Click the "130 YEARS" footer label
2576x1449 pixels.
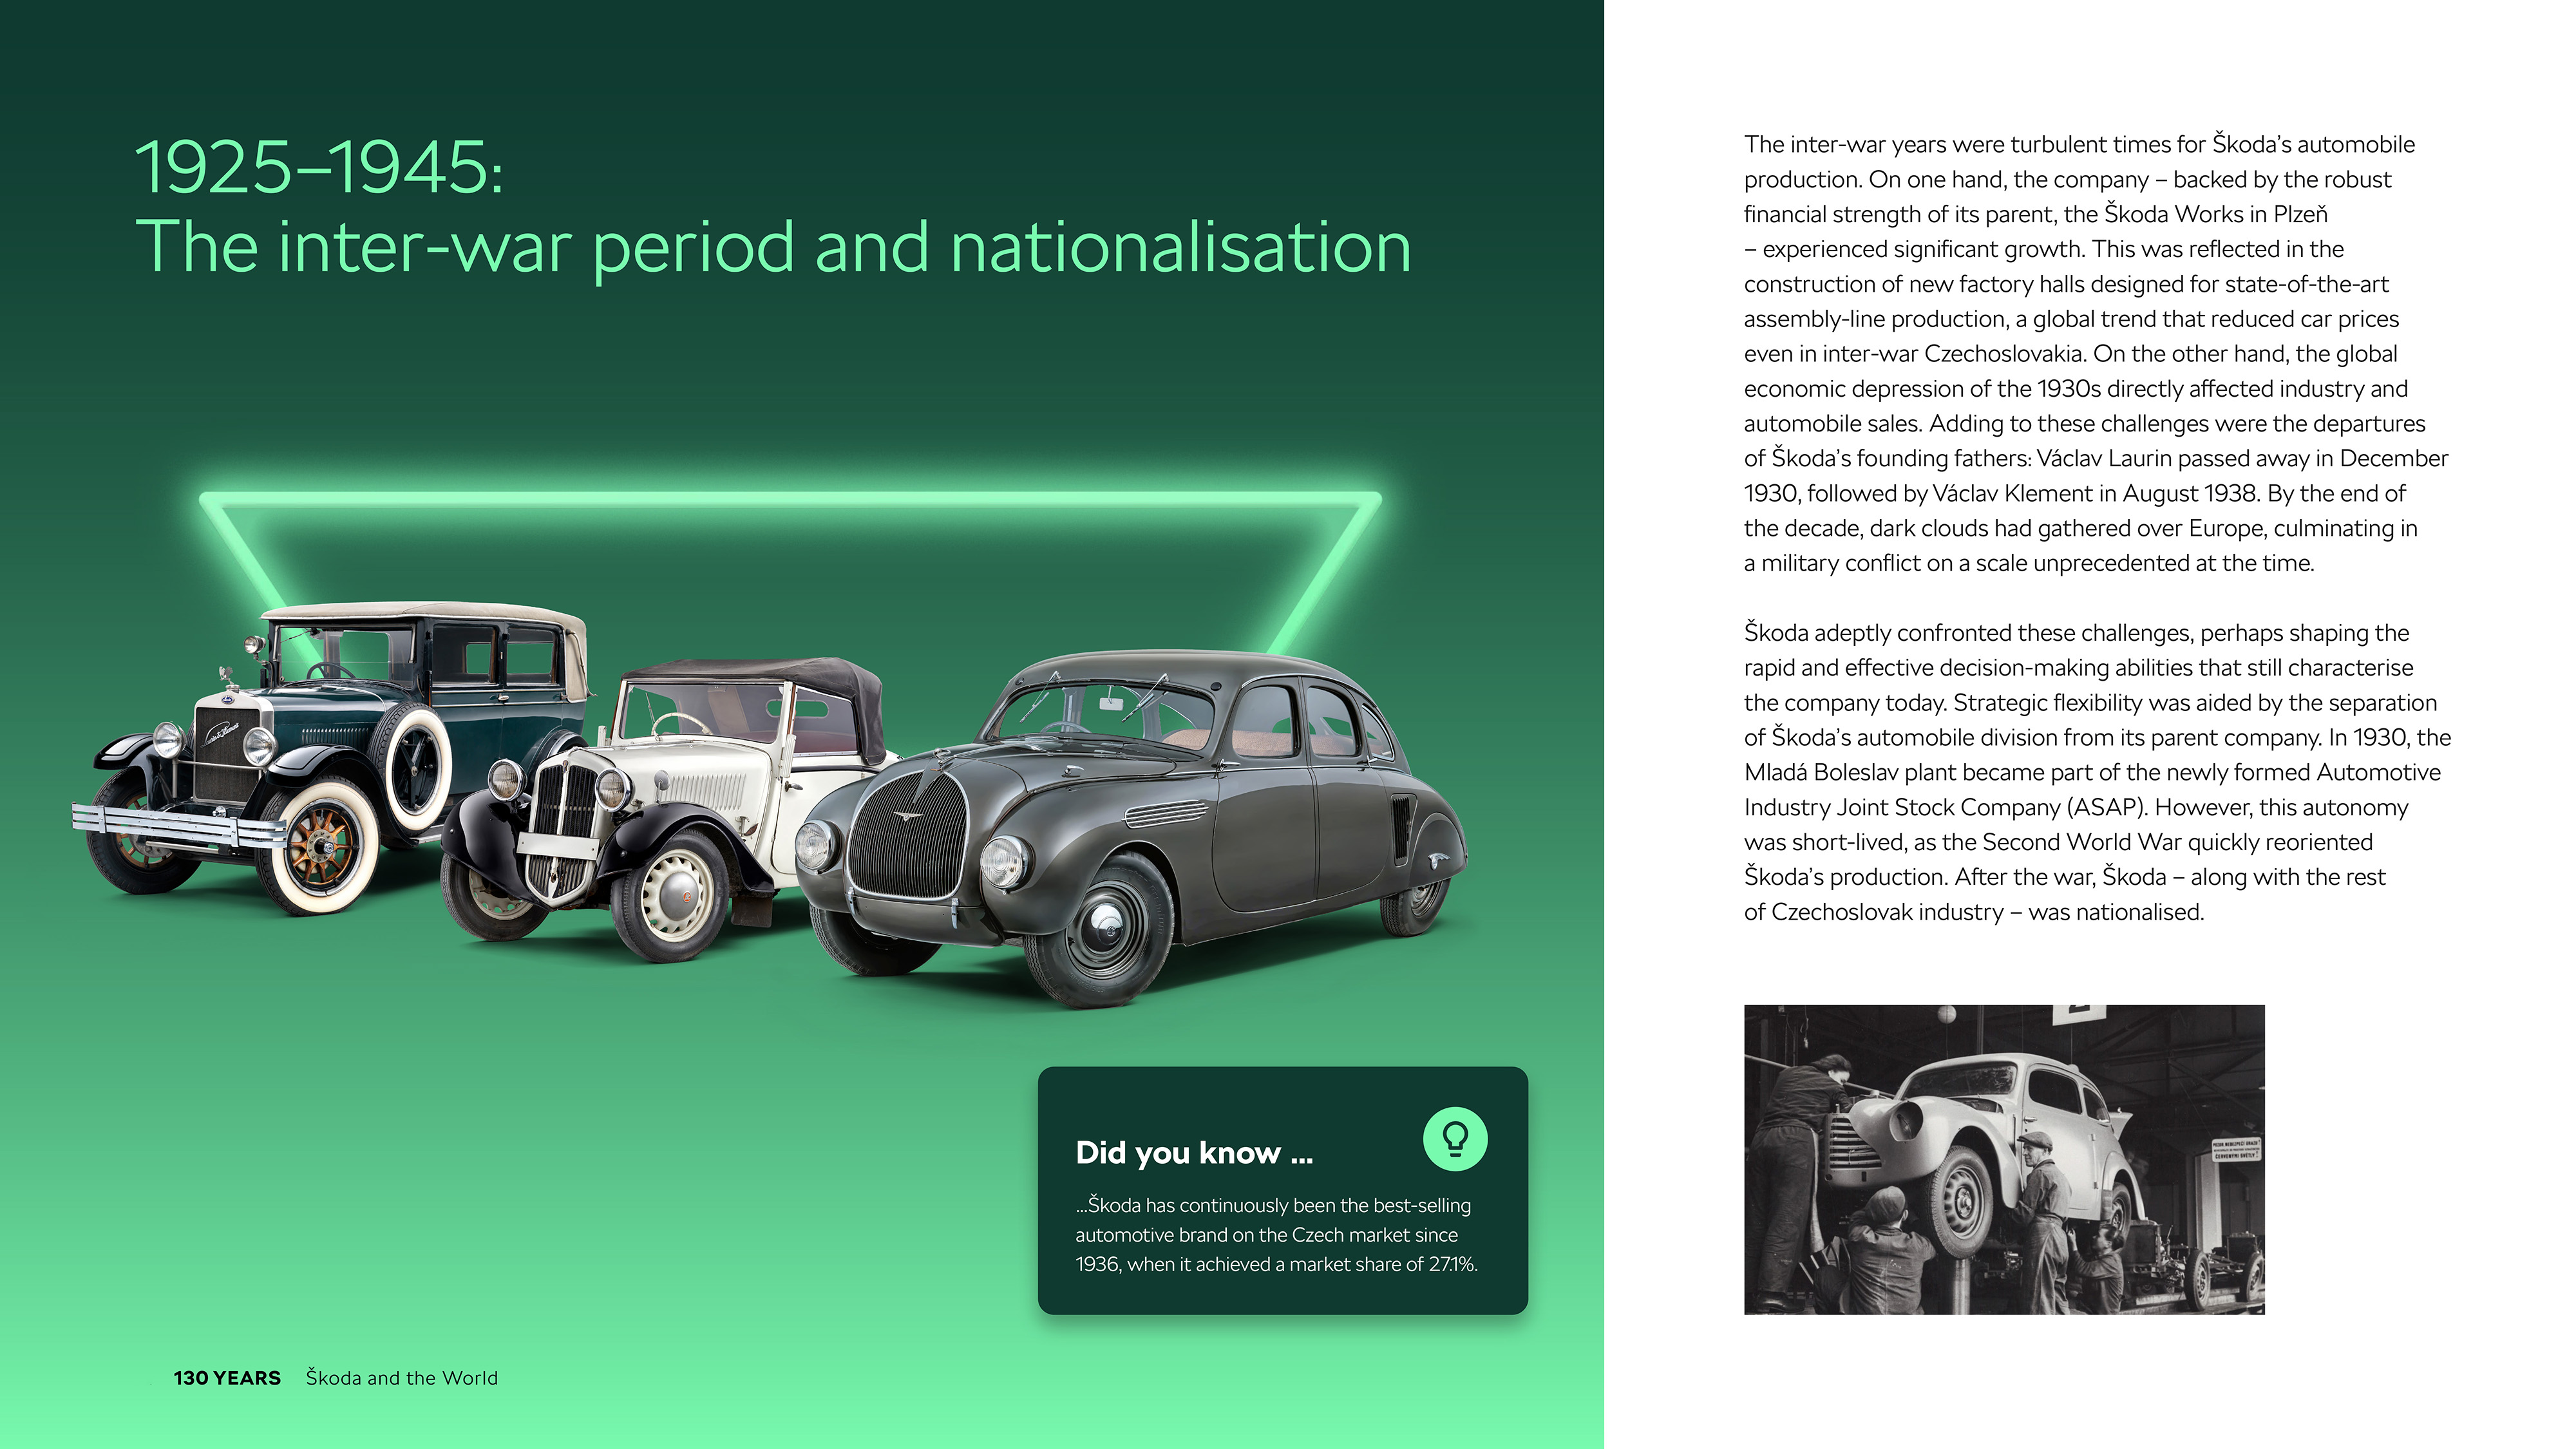point(227,1378)
